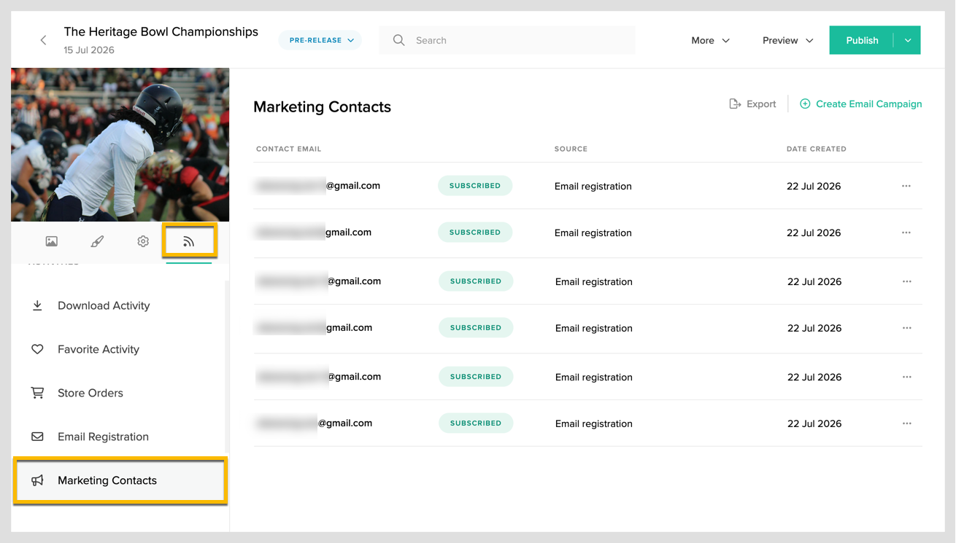Click the Export file icon

click(x=735, y=104)
